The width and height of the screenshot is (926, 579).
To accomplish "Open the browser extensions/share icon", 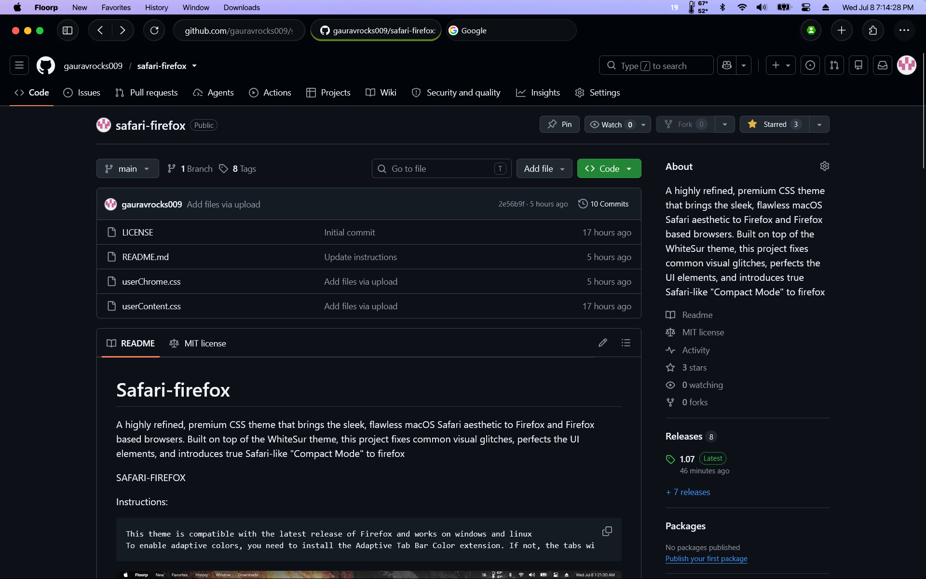I will click(873, 30).
